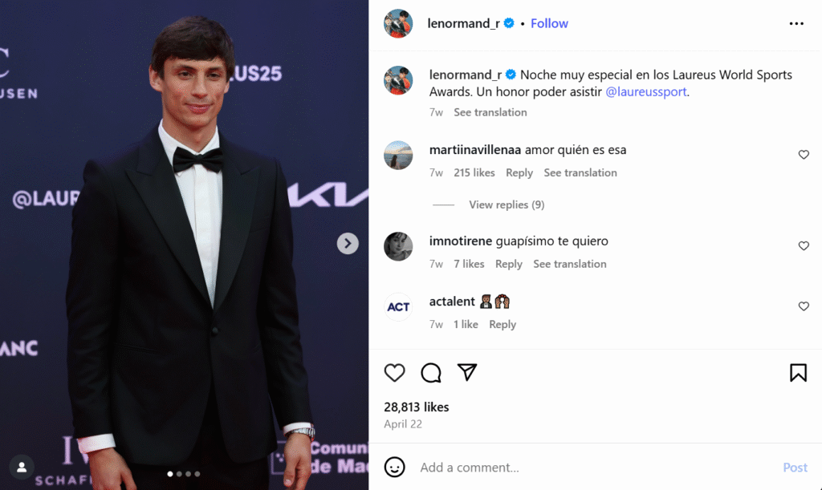Open the emoji picker for comments
Viewport: 822px width, 490px height.
pyautogui.click(x=394, y=468)
